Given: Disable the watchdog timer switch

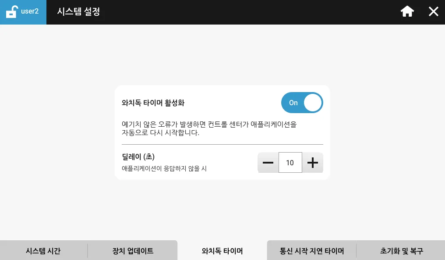Looking at the screenshot, I should point(302,103).
